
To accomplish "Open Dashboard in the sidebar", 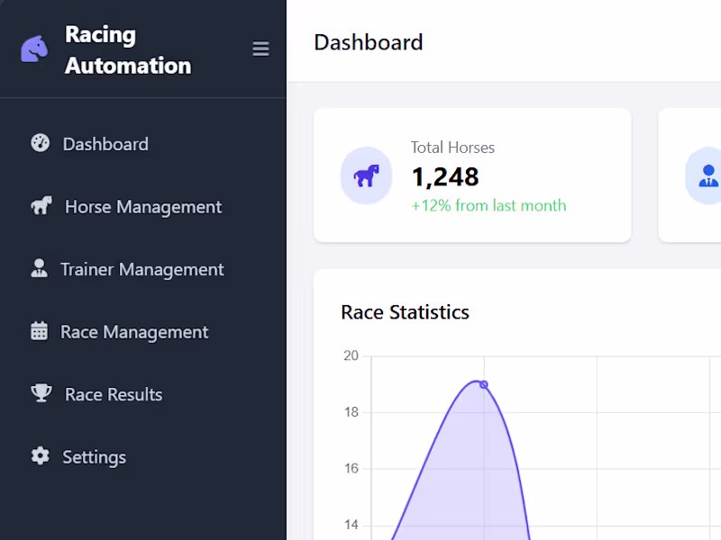I will coord(105,144).
